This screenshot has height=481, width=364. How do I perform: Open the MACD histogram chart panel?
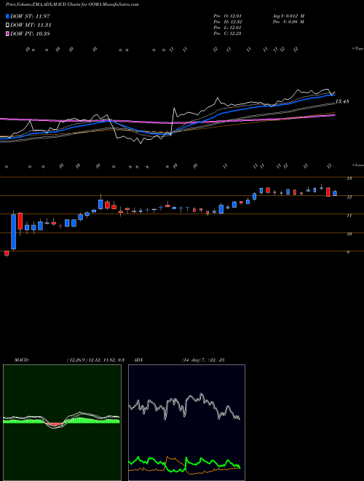[x=62, y=423]
